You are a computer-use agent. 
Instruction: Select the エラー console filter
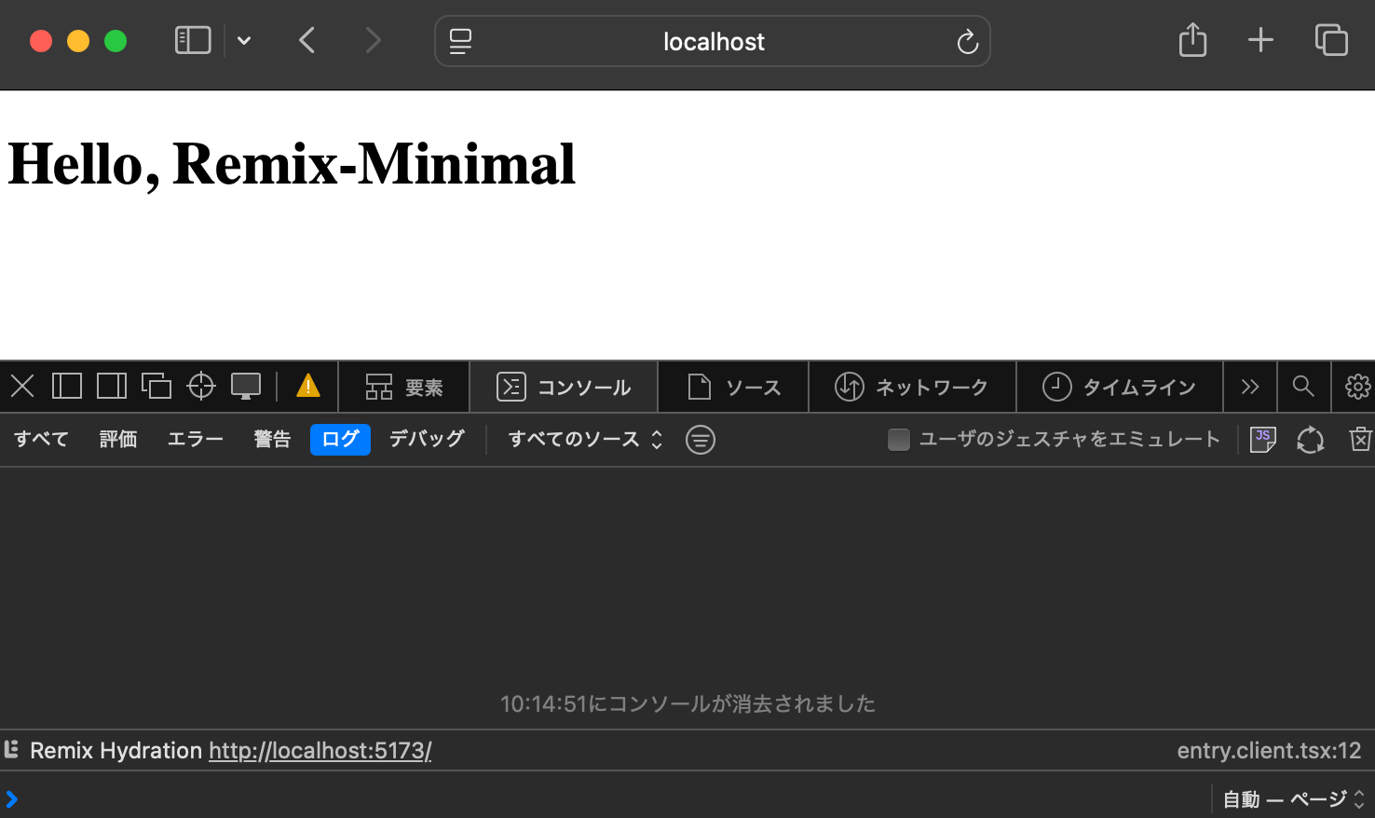(195, 439)
